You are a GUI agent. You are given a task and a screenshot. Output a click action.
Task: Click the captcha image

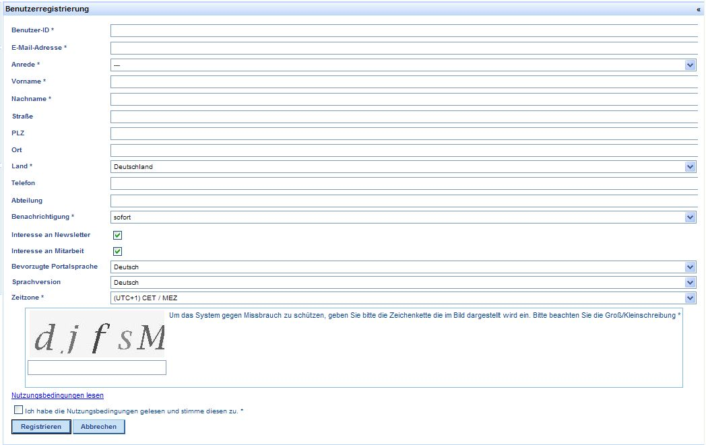(97, 335)
